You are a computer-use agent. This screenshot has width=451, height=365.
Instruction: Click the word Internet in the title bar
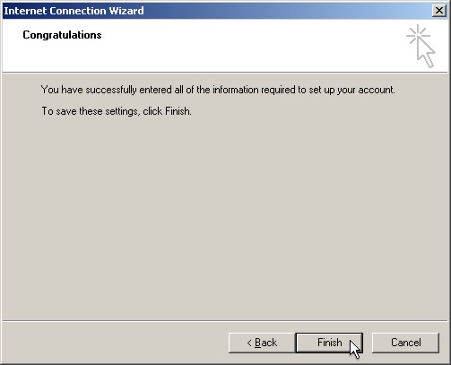25,11
